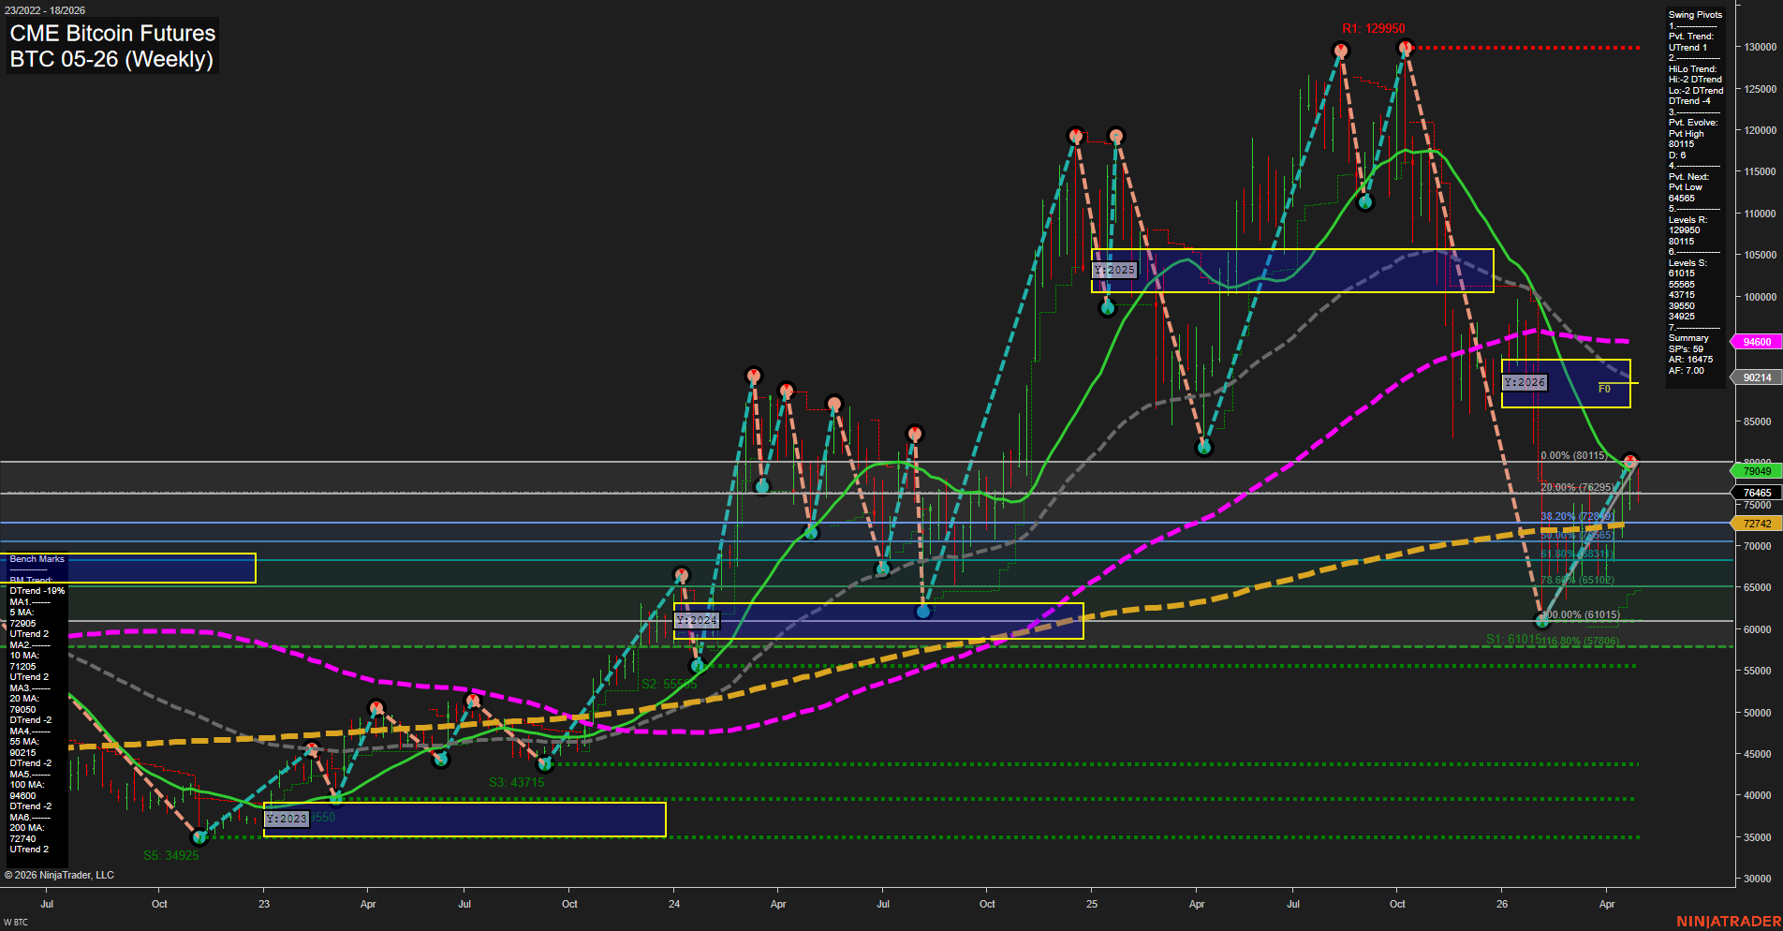Click the blue pivot dot inside the Y:2024 highlighted box
The width and height of the screenshot is (1783, 931).
[x=925, y=610]
